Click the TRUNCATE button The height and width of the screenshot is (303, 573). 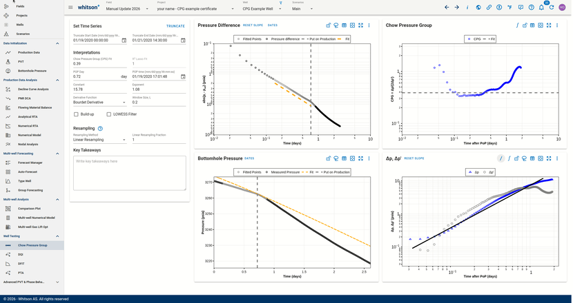coord(176,26)
